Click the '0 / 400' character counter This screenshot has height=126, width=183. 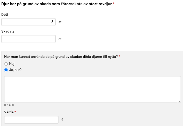click(9, 105)
